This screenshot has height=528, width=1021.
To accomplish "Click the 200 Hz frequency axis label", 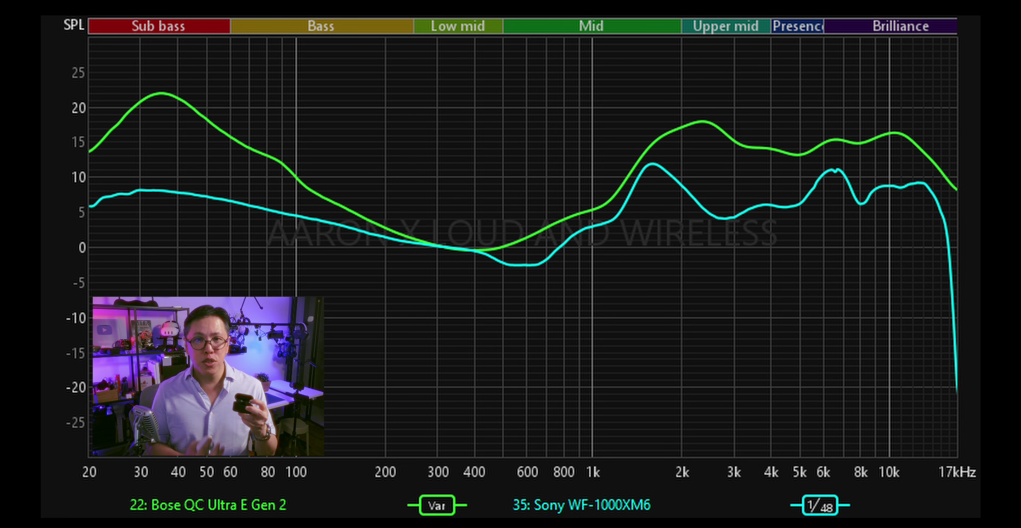I will tap(385, 472).
